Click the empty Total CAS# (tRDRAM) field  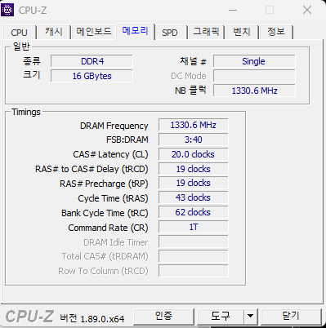pos(194,256)
